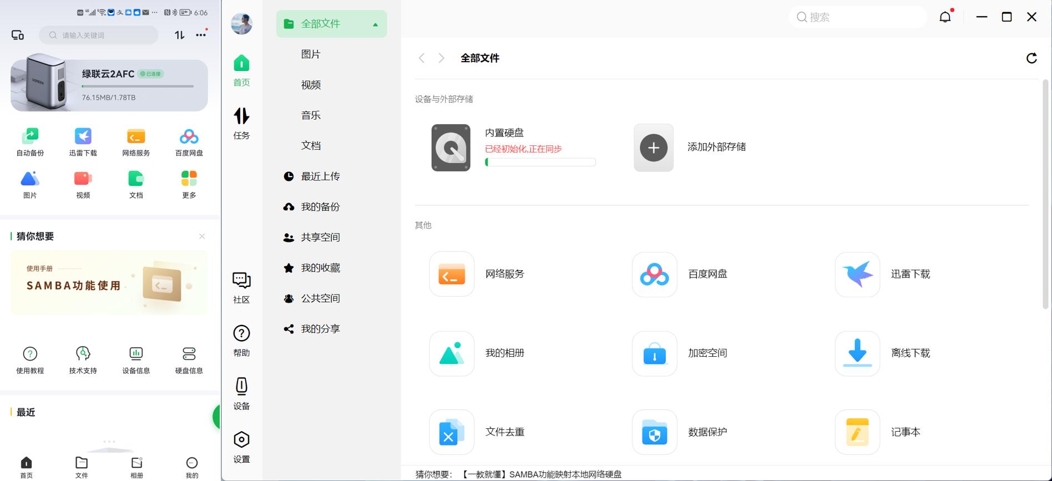1052x481 pixels.
Task: Switch to 首页 tab in phone bottom bar
Action: click(x=26, y=467)
